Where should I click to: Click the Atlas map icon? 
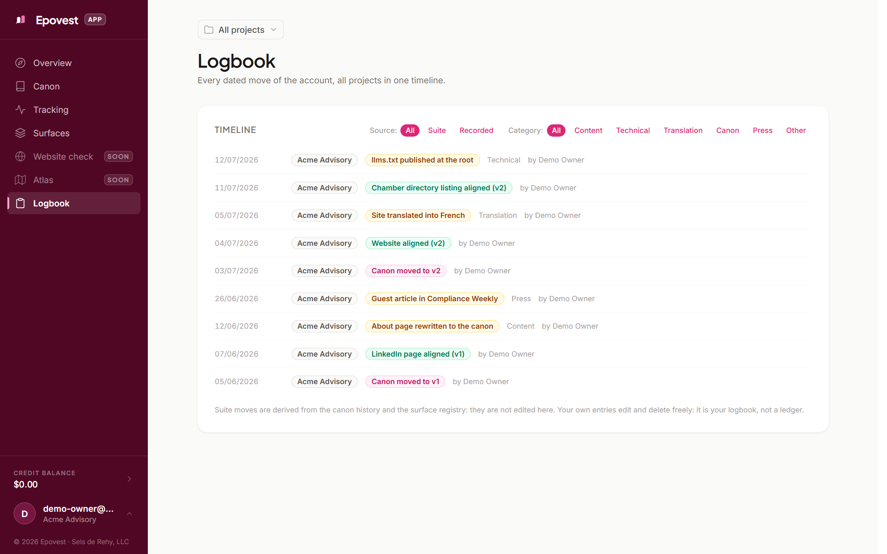21,180
